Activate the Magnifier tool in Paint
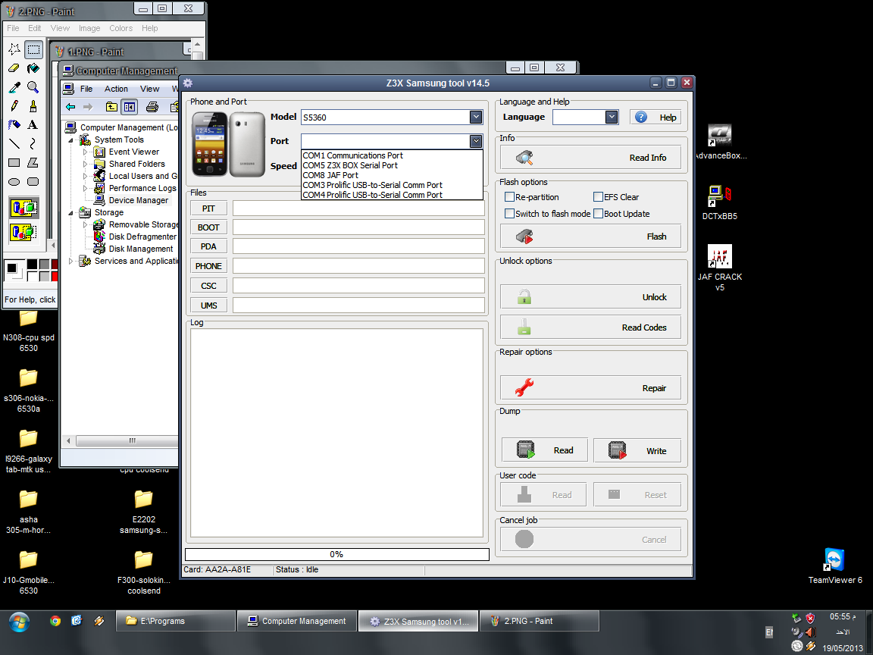This screenshot has width=873, height=655. pos(33,87)
